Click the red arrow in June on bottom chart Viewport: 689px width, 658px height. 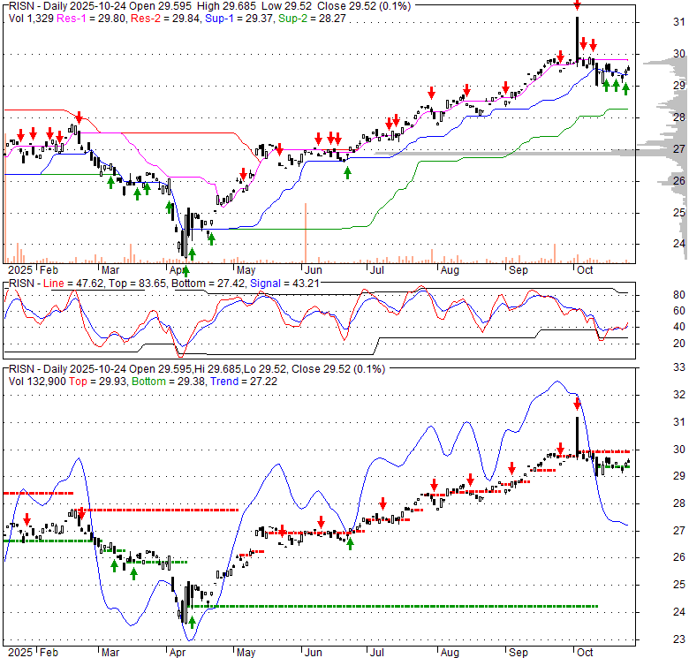tap(321, 521)
